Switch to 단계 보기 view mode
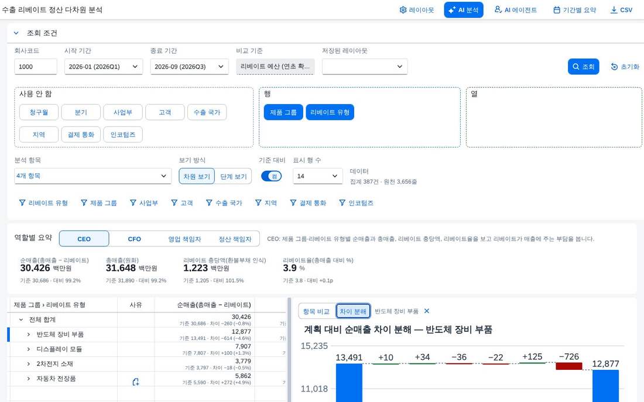644x402 pixels. [x=233, y=176]
